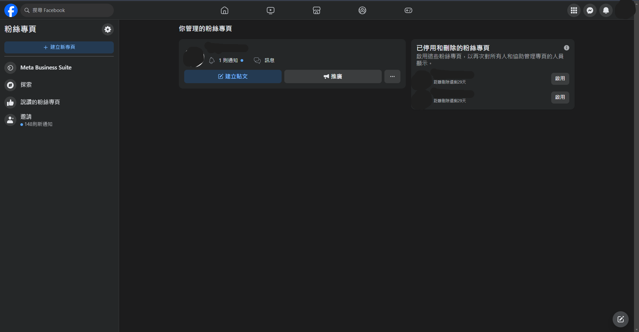The height and width of the screenshot is (332, 639).
Task: Open the Marketplace icon
Action: point(316,10)
